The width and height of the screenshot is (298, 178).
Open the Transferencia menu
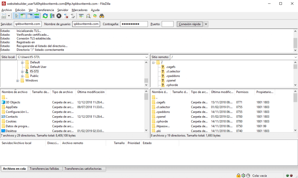[45, 10]
